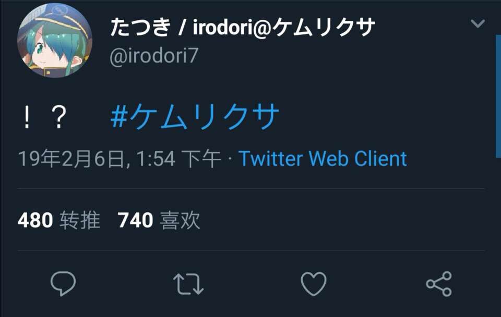Click the 喜欢 label
Screen dimensions: 501x317
pos(180,220)
